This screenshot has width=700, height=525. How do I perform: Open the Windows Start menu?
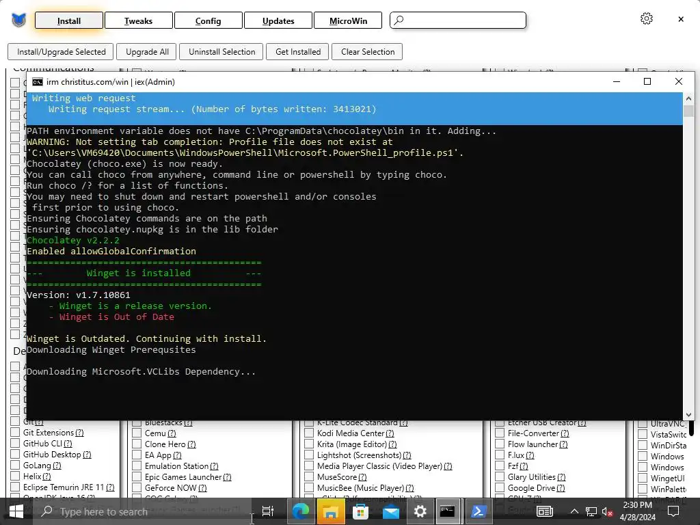(16, 511)
